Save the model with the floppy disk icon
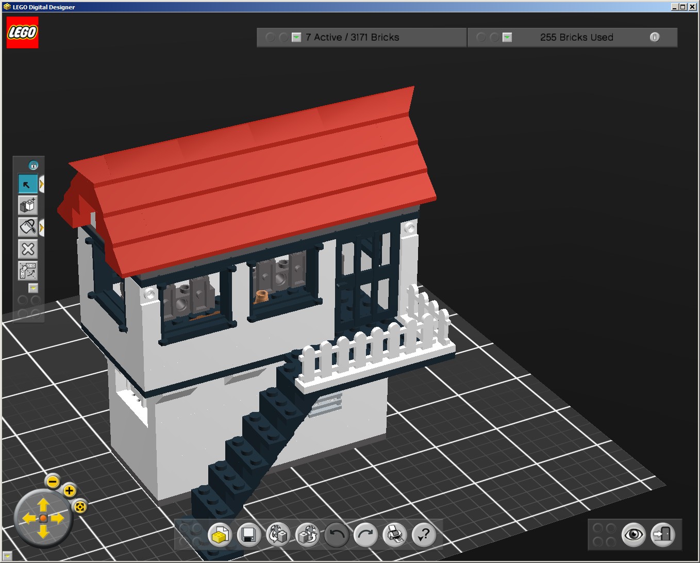 (248, 535)
